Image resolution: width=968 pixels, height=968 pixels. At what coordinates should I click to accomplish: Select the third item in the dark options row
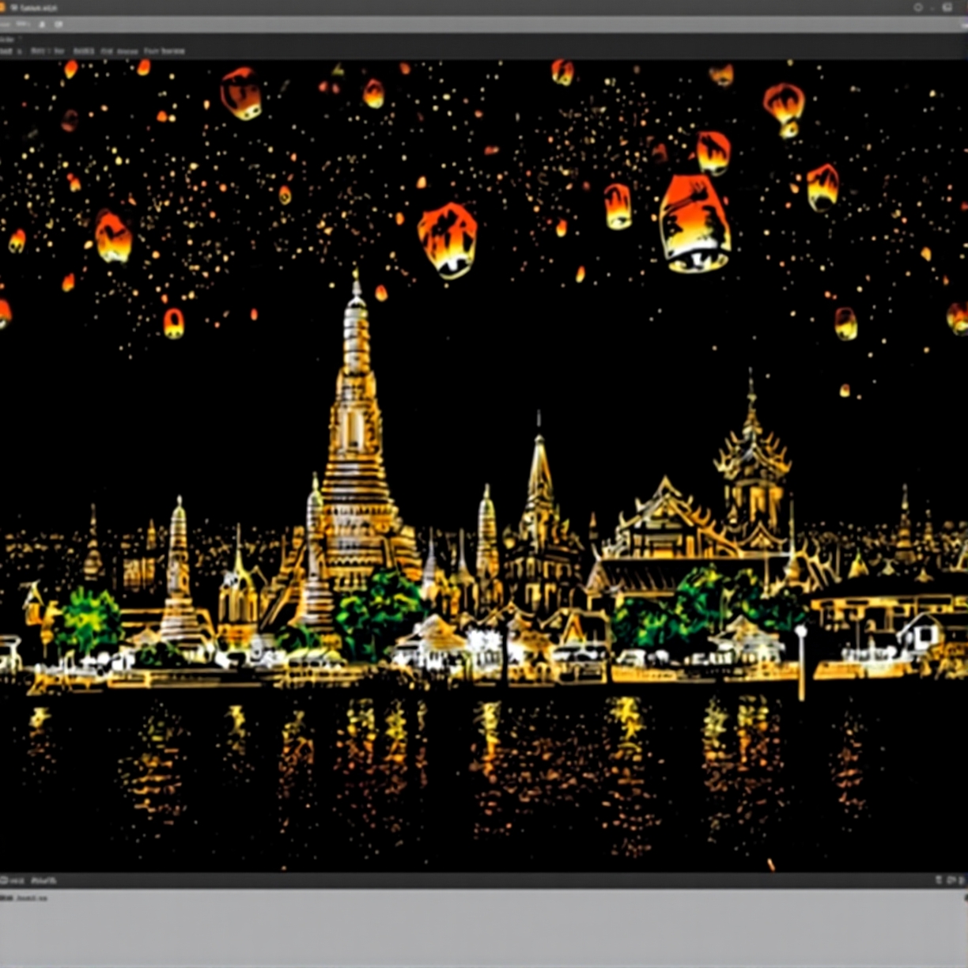(47, 51)
